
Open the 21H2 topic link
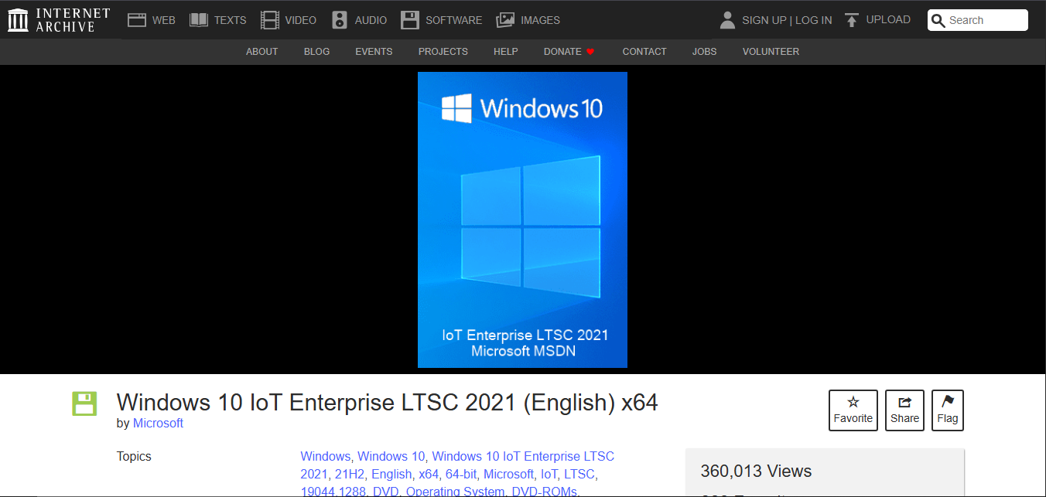coord(351,474)
